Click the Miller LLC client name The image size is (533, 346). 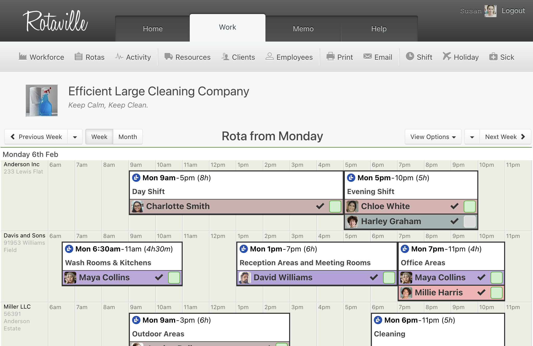point(17,307)
